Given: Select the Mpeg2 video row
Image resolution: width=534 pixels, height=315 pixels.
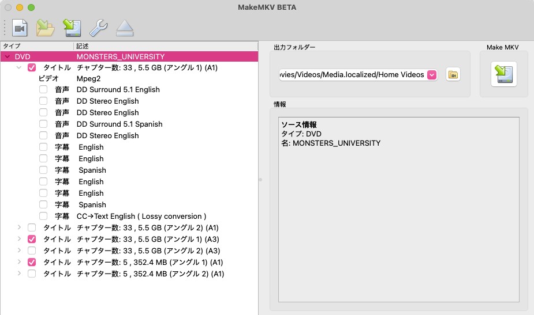Looking at the screenshot, I should [x=129, y=78].
